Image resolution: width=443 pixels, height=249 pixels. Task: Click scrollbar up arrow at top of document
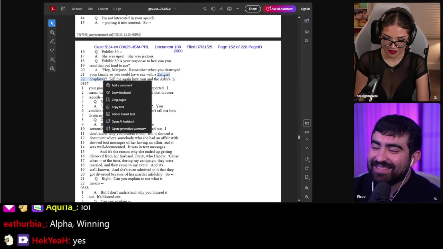(x=299, y=17)
